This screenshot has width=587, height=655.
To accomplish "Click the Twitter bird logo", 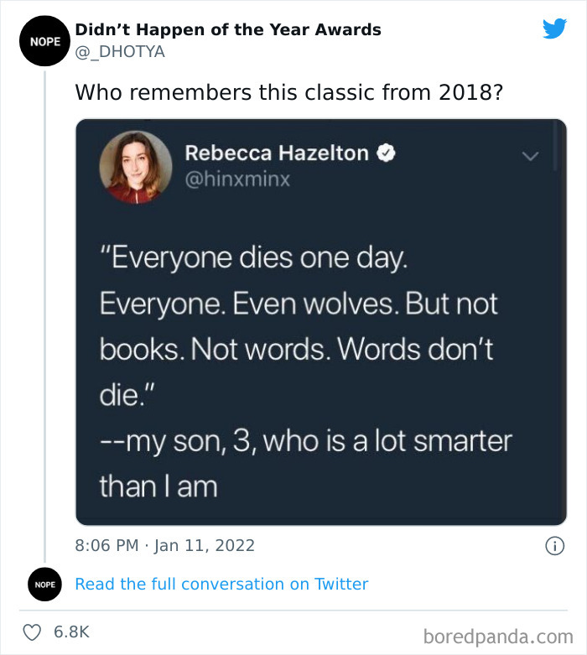I will 554,29.
